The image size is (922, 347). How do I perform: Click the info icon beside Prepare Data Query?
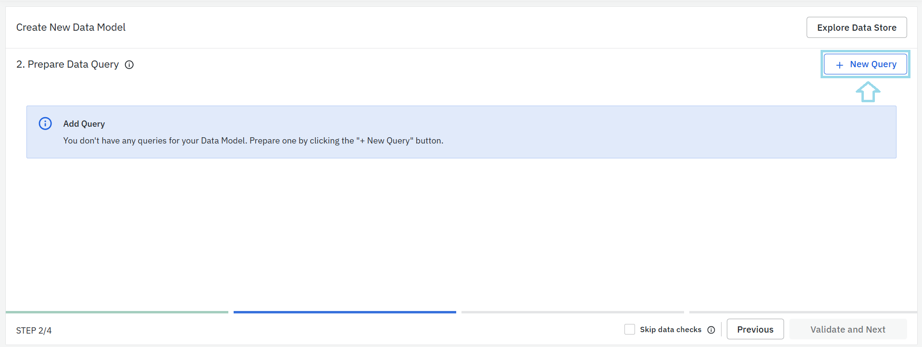click(129, 65)
